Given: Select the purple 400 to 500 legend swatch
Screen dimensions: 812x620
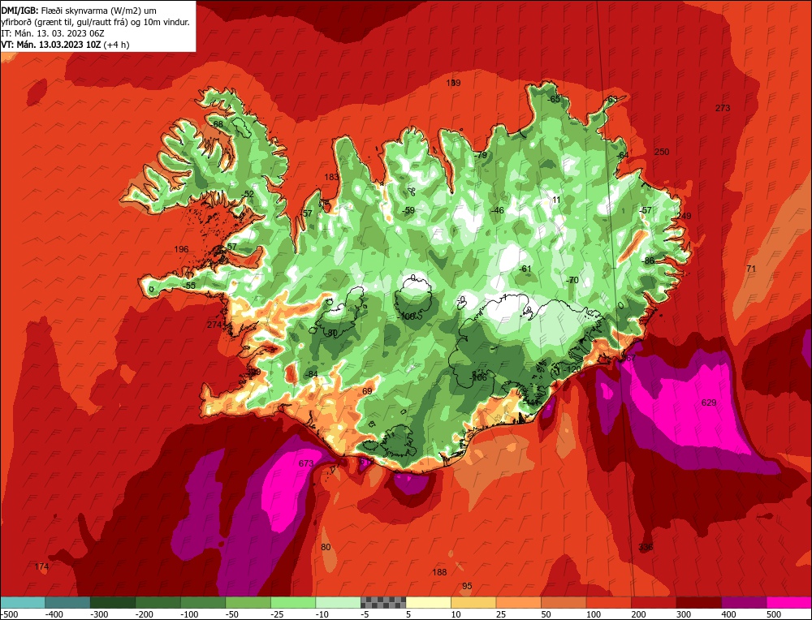Looking at the screenshot, I should (x=744, y=602).
